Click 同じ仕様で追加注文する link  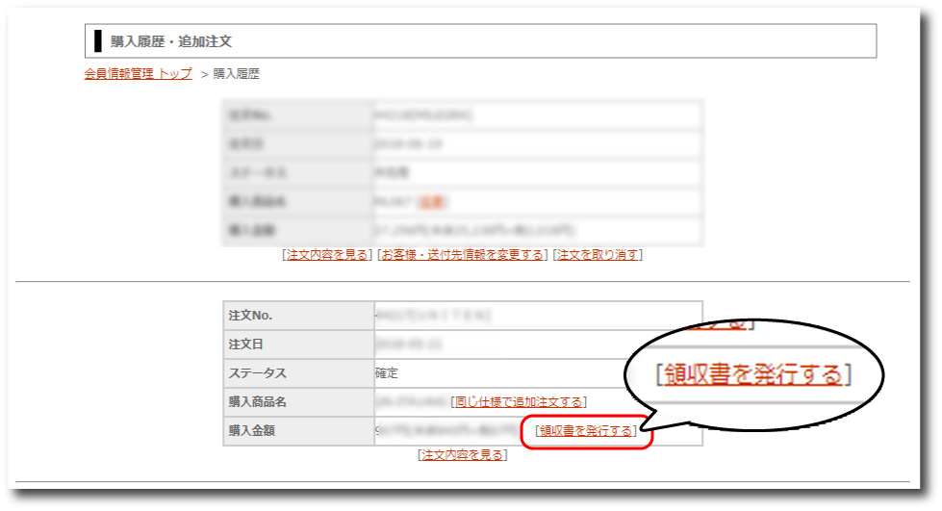(518, 402)
